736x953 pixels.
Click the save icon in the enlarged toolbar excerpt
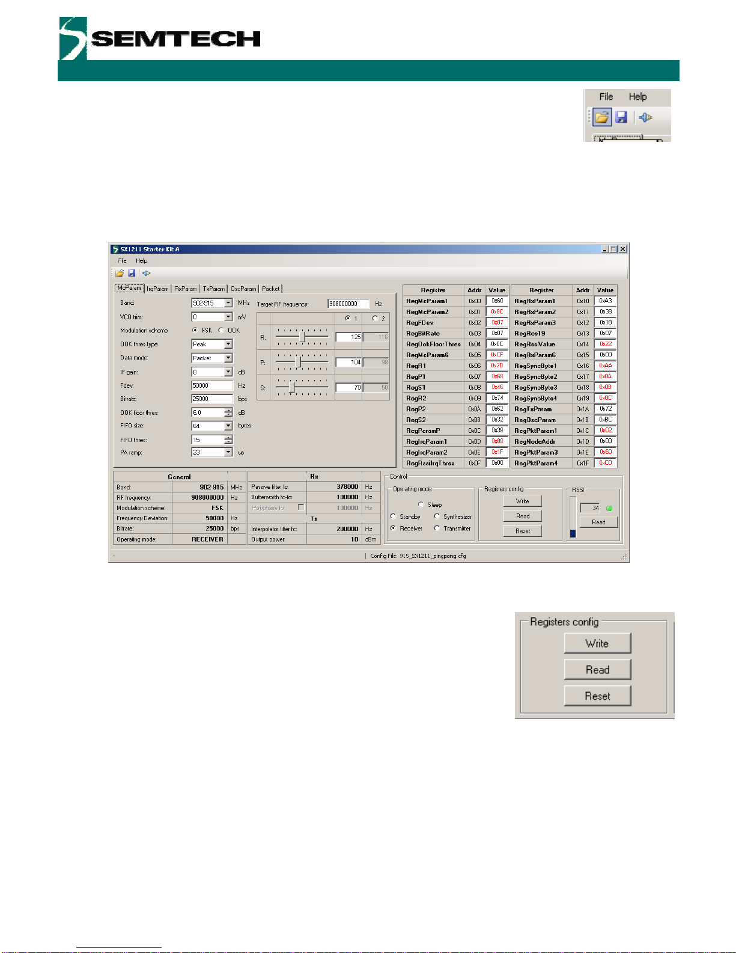coord(621,117)
